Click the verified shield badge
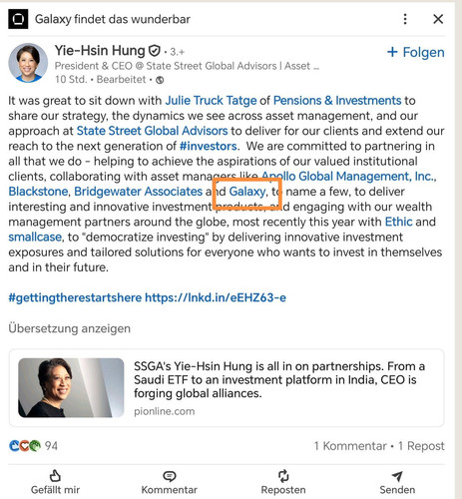The image size is (462, 499). [x=155, y=51]
